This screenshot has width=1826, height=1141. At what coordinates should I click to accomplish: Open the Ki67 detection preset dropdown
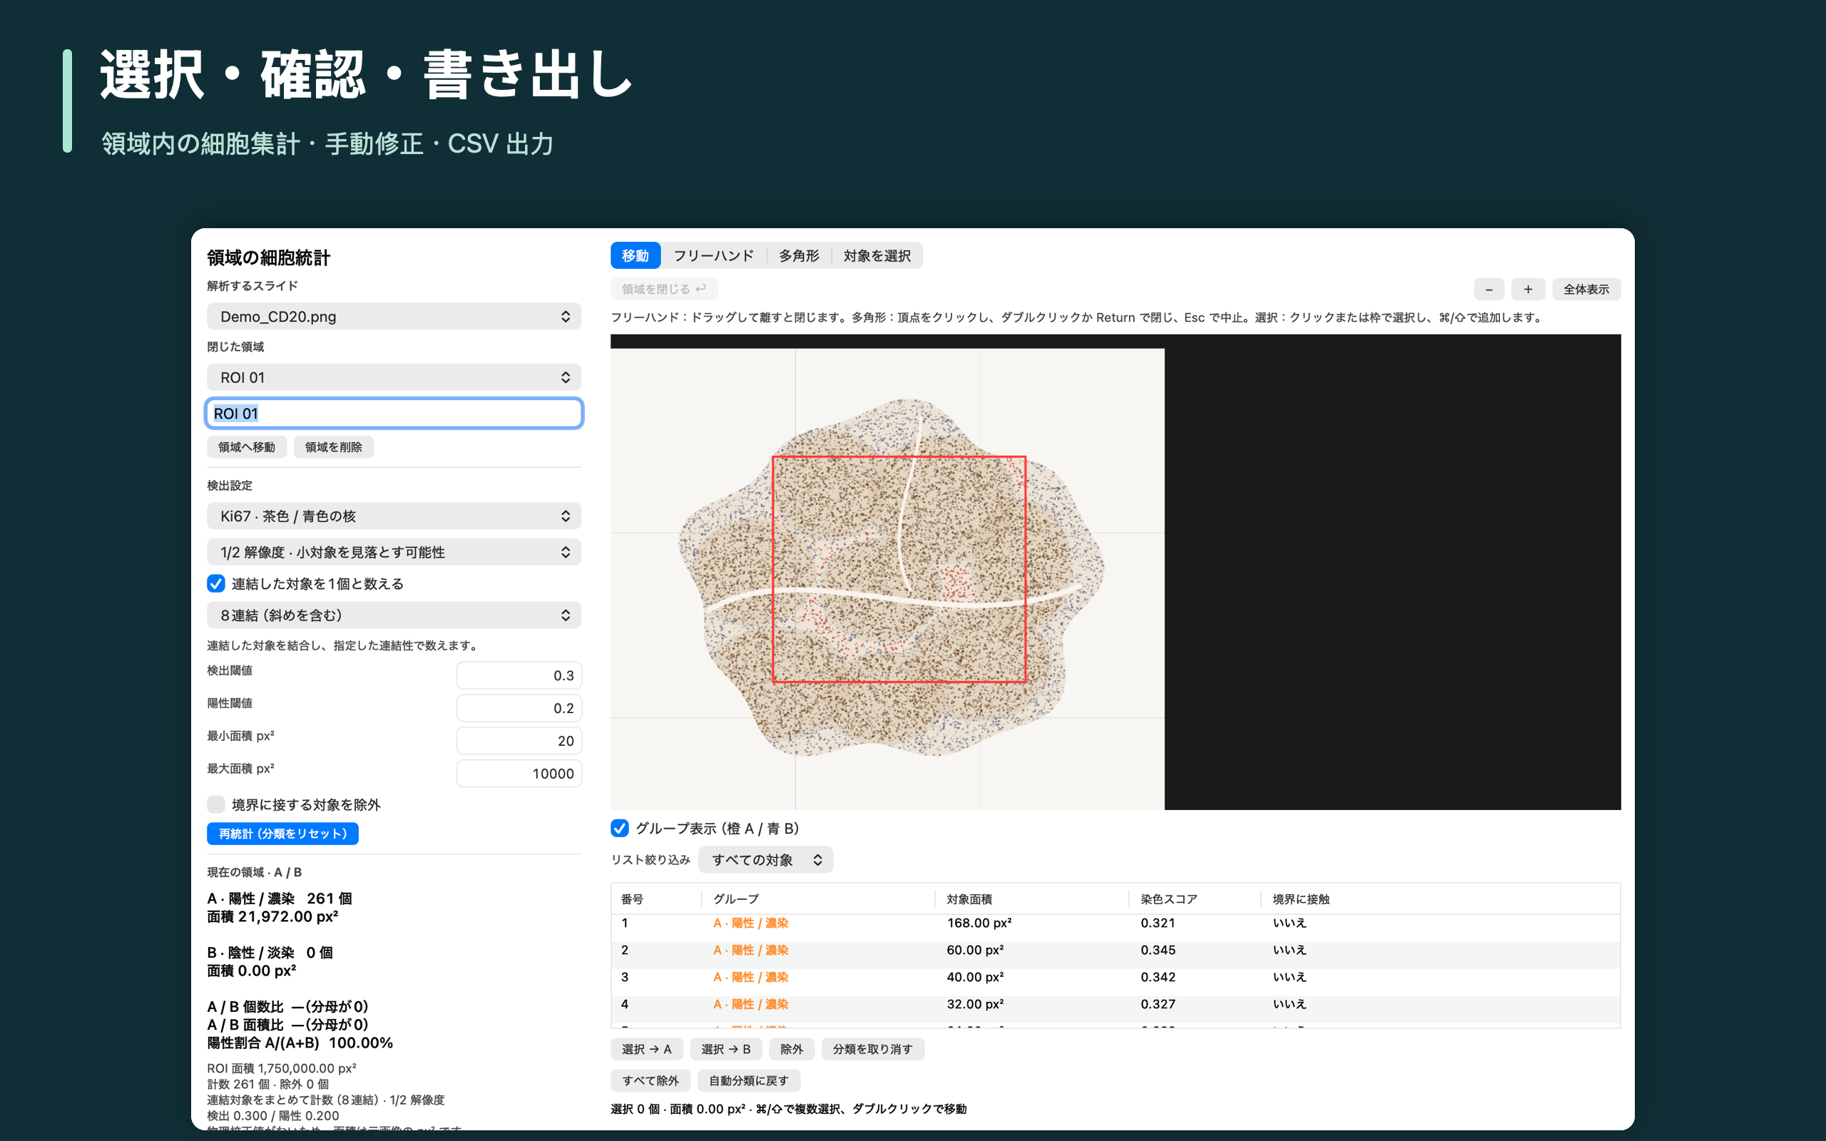[394, 516]
